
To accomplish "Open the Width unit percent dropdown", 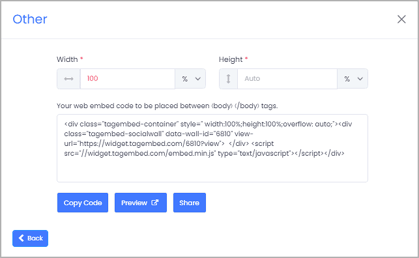I will coord(190,79).
